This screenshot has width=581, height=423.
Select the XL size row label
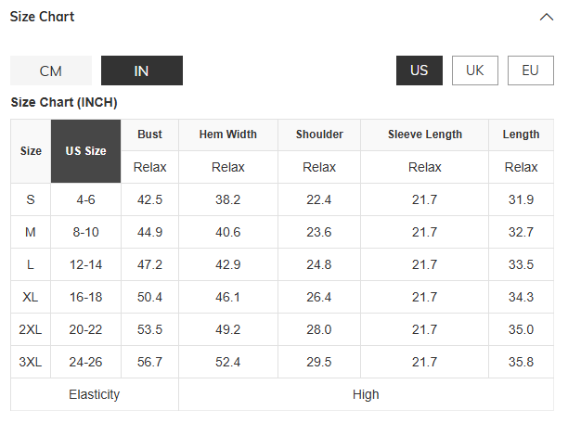point(31,297)
